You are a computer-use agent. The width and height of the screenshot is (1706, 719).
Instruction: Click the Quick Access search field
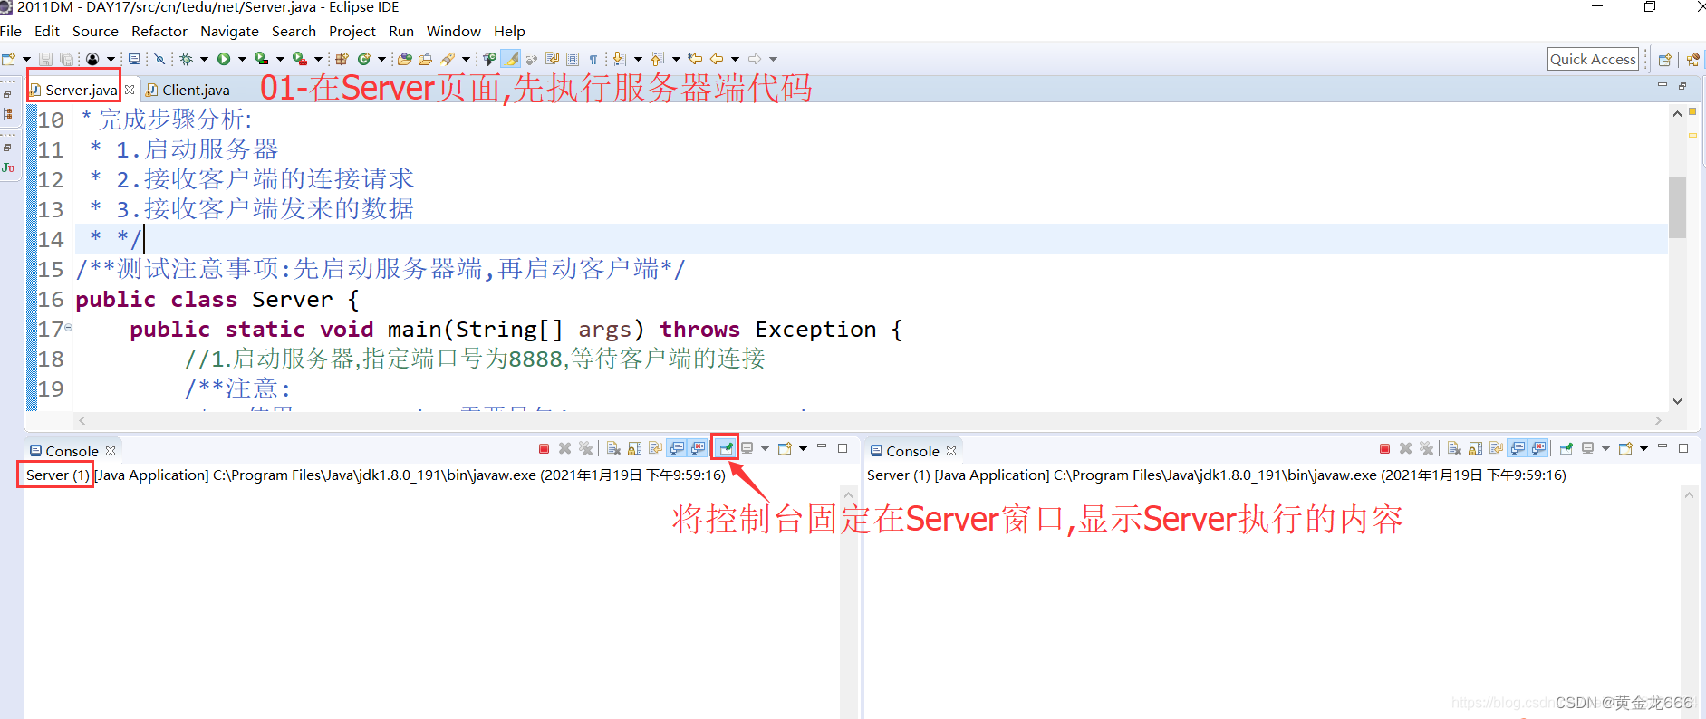[x=1593, y=59]
